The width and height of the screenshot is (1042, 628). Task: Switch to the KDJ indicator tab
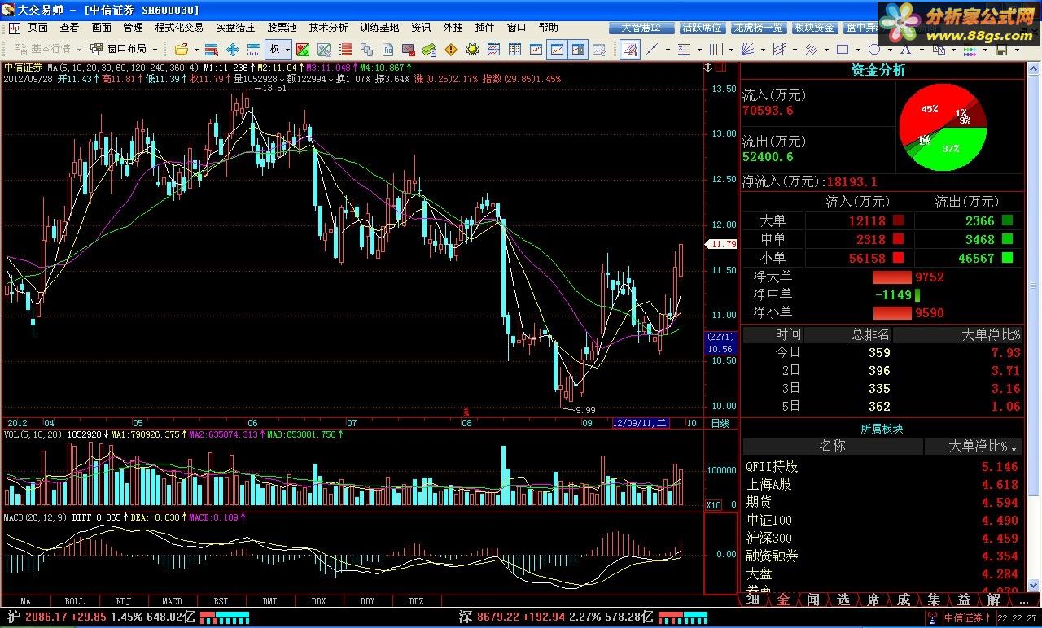pos(124,601)
